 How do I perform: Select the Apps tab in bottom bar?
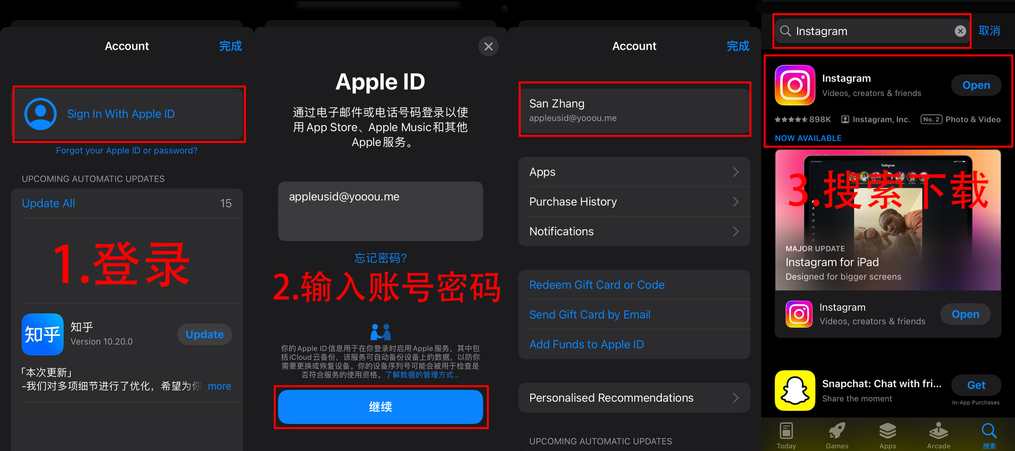click(888, 435)
